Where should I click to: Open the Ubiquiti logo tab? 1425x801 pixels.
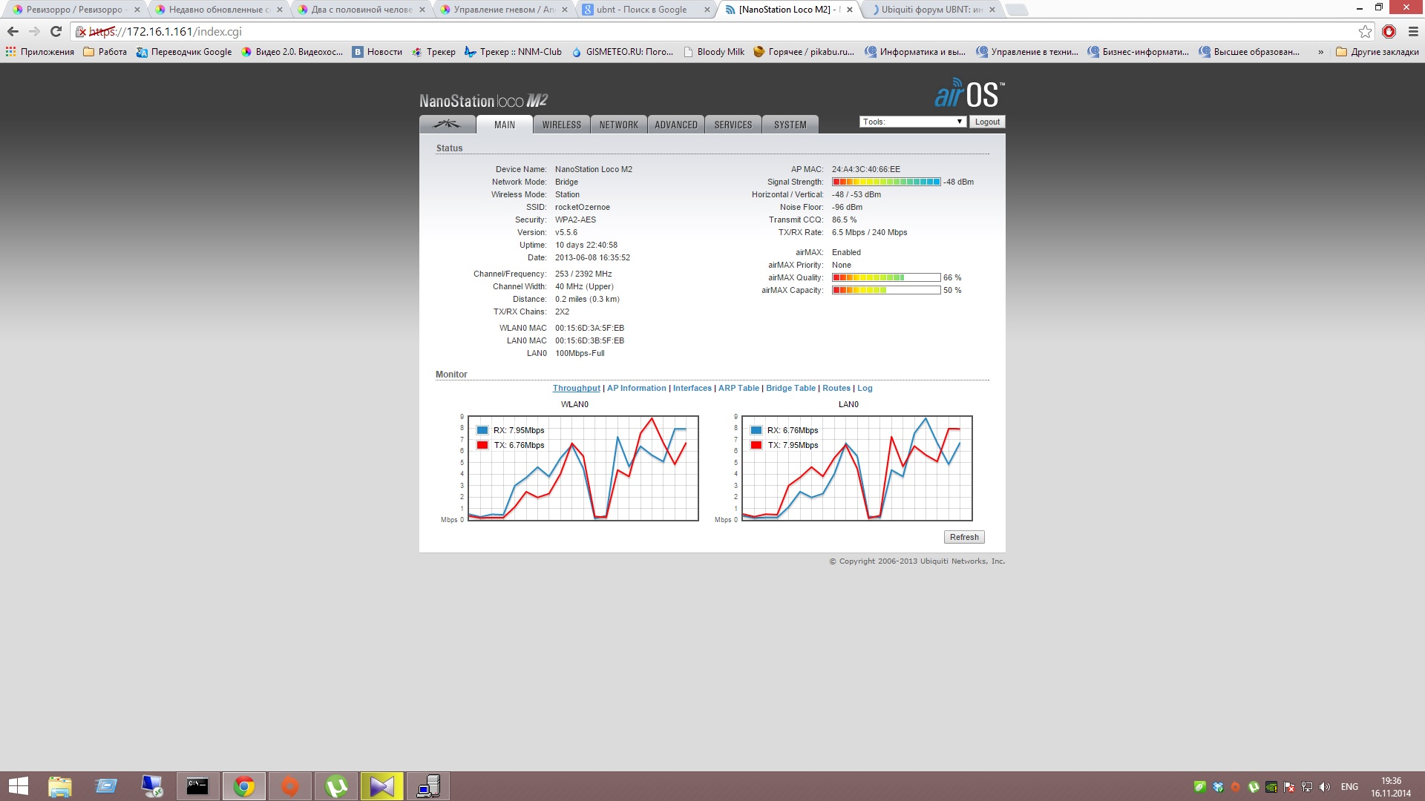coord(447,125)
